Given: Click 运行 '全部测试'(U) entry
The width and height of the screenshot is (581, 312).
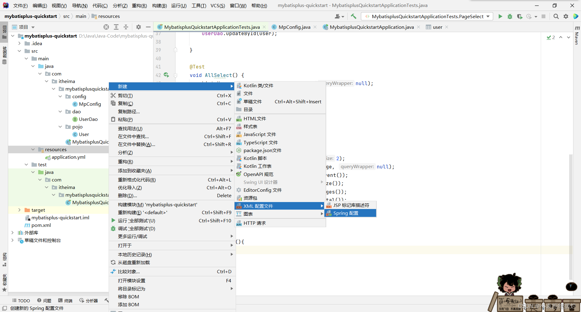Looking at the screenshot, I should [x=172, y=221].
